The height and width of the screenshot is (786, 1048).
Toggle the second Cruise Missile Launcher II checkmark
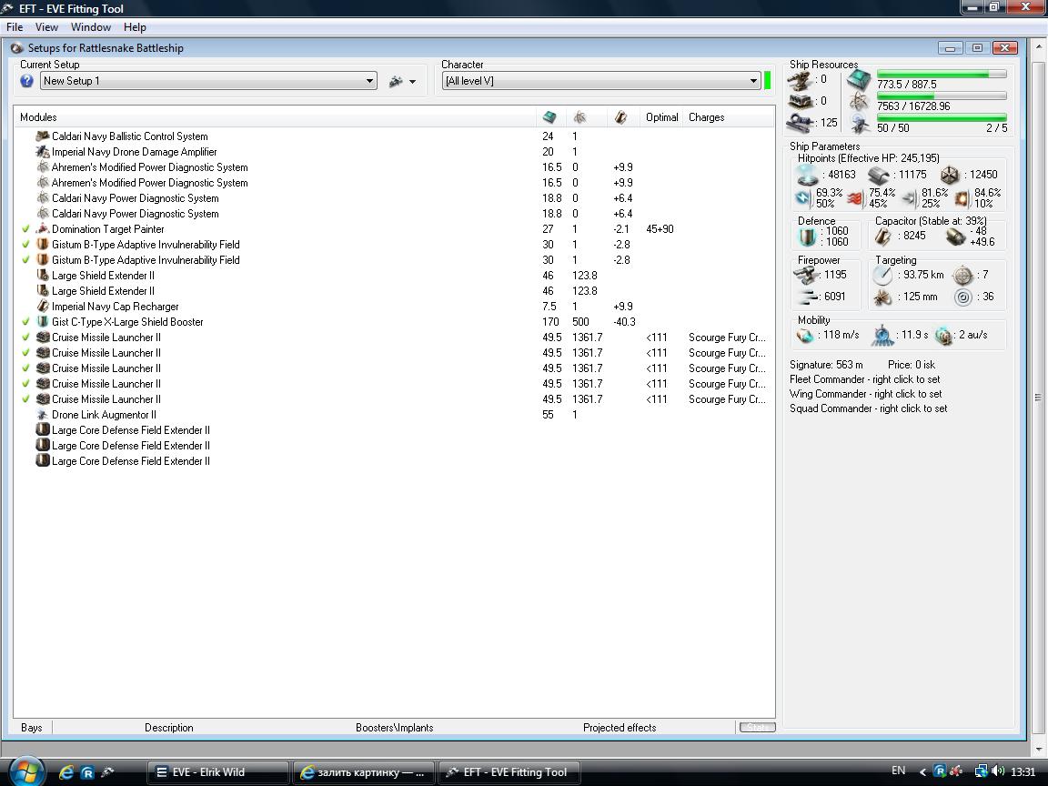click(25, 353)
